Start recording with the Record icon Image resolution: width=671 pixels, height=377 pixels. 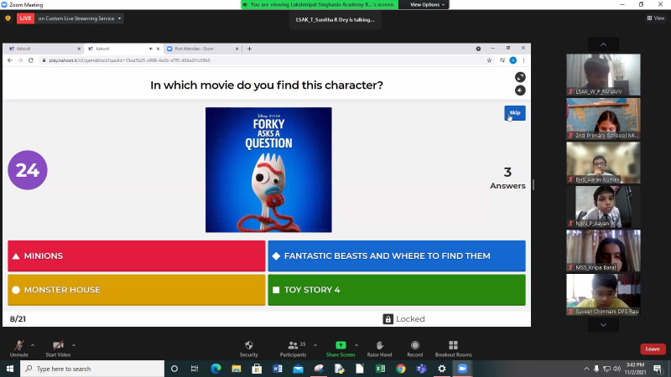point(414,346)
